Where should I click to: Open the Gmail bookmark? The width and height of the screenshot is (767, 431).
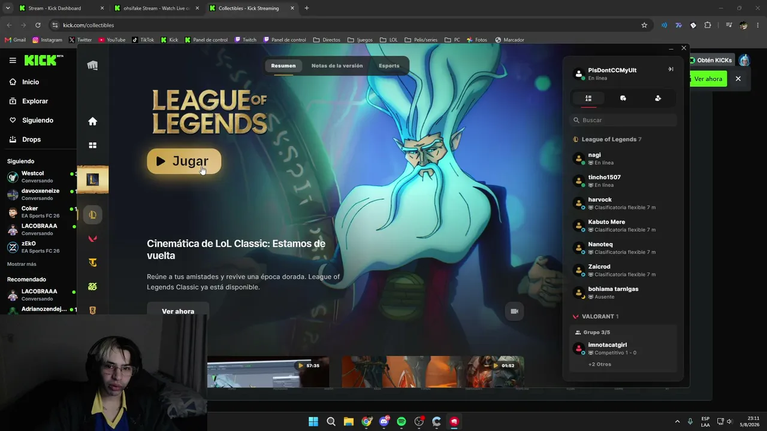15,40
